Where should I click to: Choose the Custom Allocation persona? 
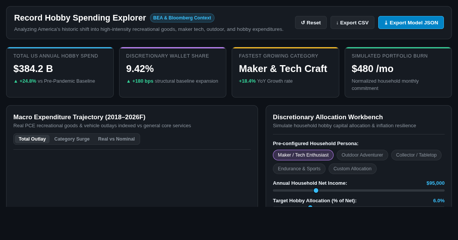352,169
